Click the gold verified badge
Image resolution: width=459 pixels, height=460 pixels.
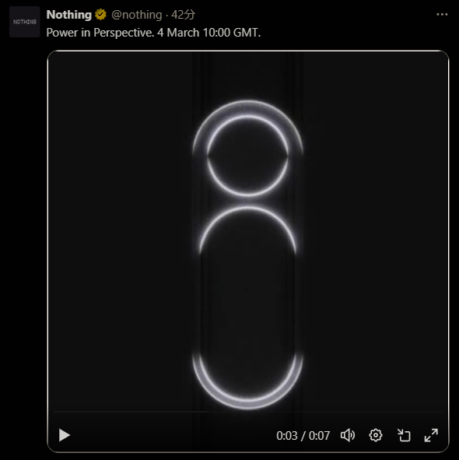point(100,15)
